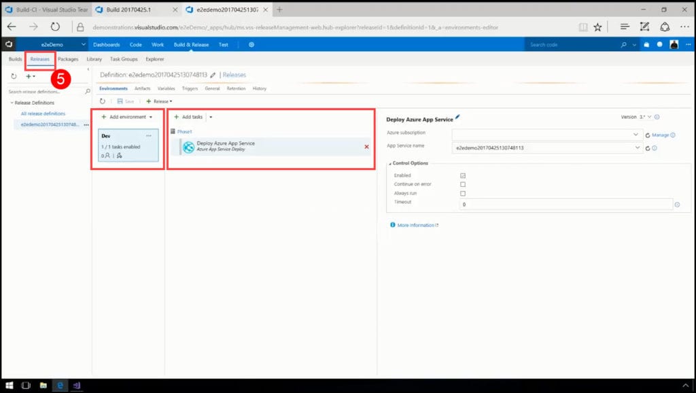Click the info icon next to Manage
696x393 pixels.
click(x=673, y=135)
